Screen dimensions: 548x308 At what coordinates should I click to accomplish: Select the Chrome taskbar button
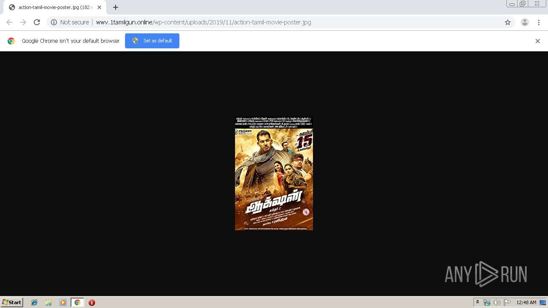(77, 302)
